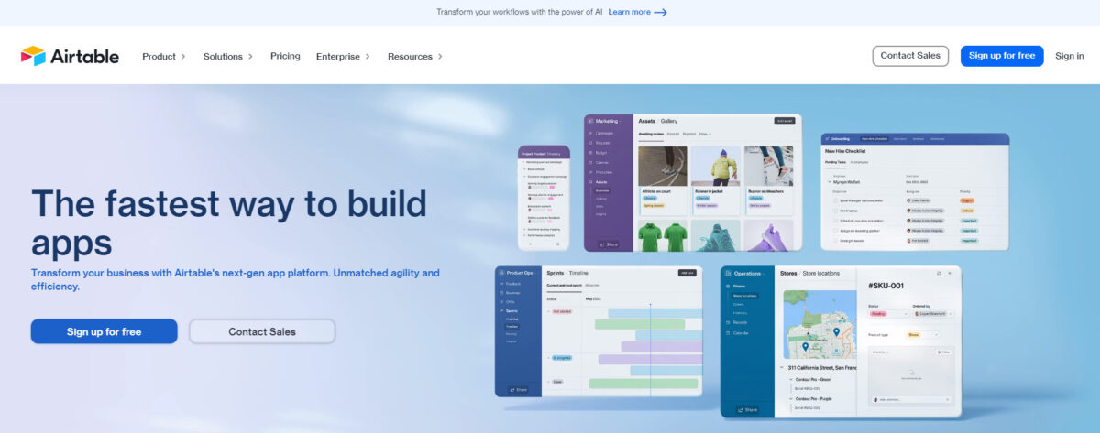Open Feedback in the Product Ops sidebar
The height and width of the screenshot is (433, 1100).
pos(512,284)
